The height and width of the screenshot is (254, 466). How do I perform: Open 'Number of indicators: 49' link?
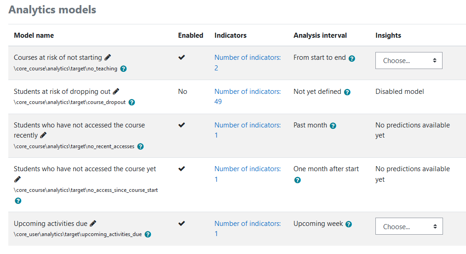[x=247, y=96]
